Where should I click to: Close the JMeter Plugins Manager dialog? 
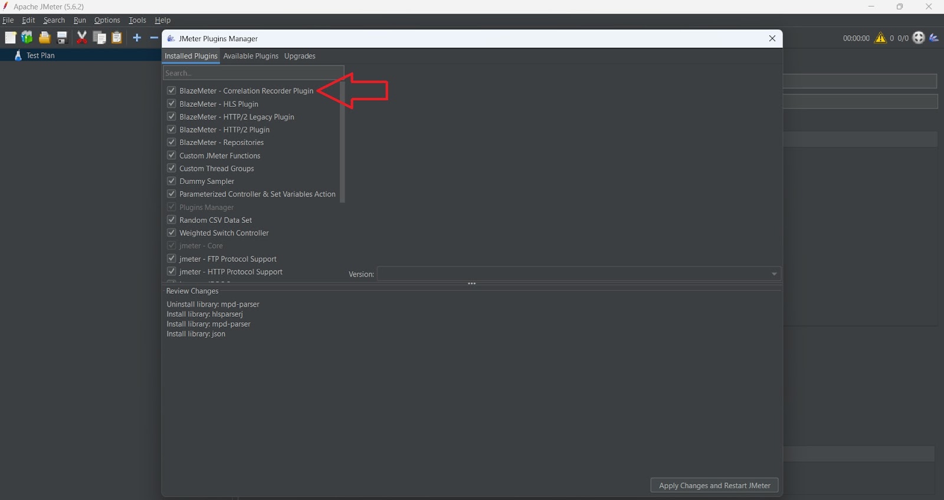pyautogui.click(x=772, y=38)
